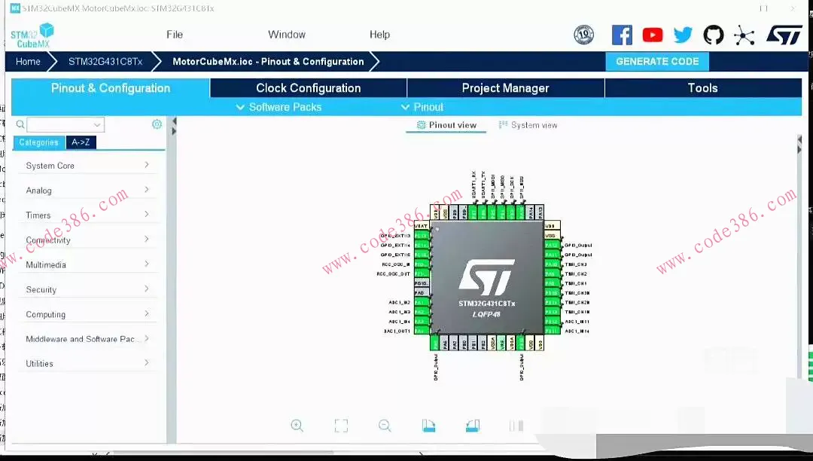Switch to Clock Configuration tab
Viewport: 813px width, 461px height.
pyautogui.click(x=309, y=88)
